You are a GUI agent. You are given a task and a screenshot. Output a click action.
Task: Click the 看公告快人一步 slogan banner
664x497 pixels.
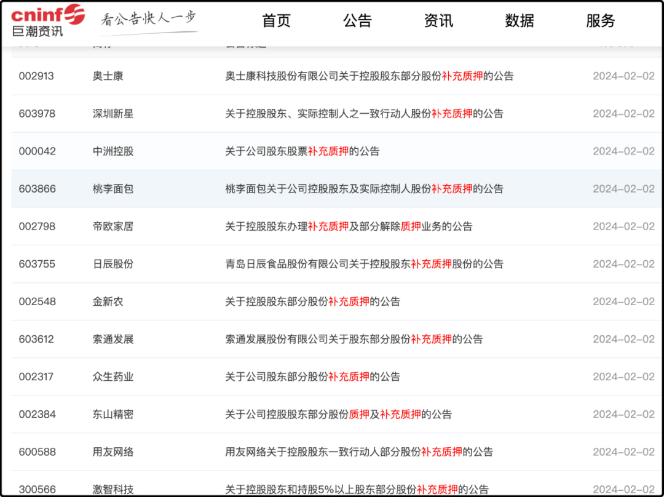pos(149,22)
